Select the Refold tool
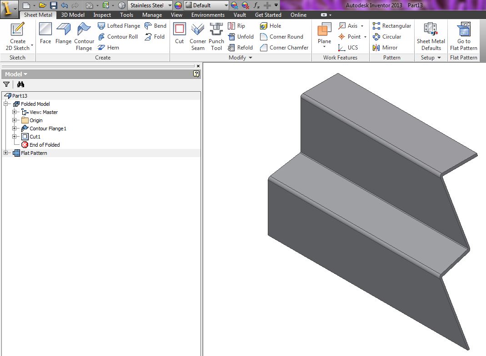Screen dimensions: 486x356 240,47
